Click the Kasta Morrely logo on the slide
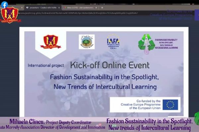 coord(50,42)
